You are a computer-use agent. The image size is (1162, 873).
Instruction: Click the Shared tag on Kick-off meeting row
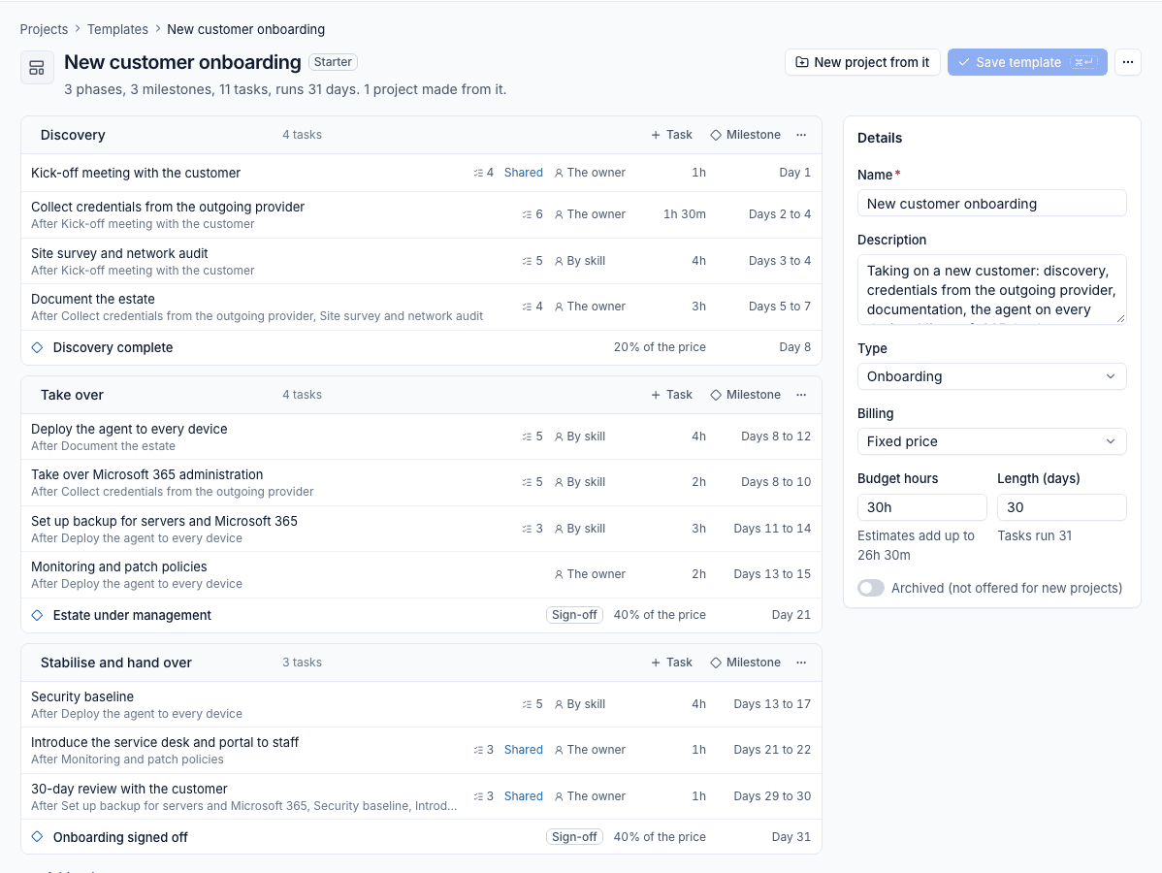point(523,173)
